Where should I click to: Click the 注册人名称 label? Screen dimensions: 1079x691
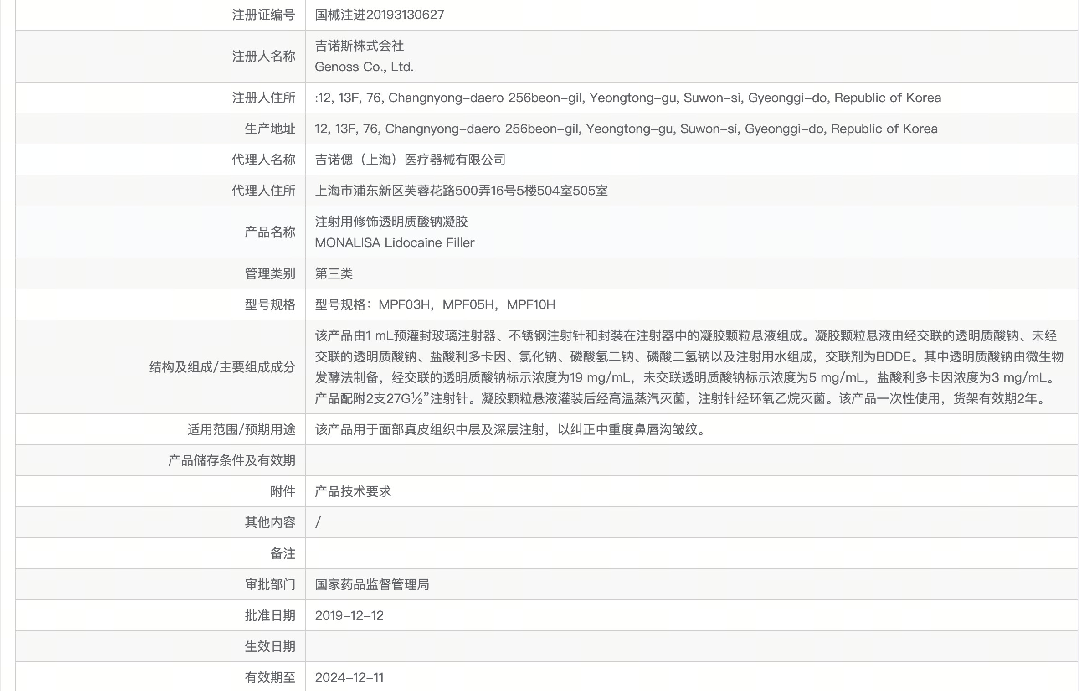[264, 56]
